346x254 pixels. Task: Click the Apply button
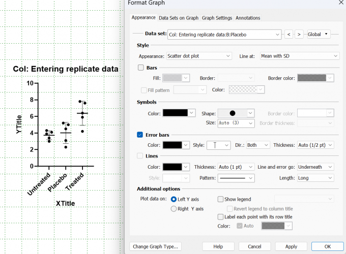(x=291, y=246)
